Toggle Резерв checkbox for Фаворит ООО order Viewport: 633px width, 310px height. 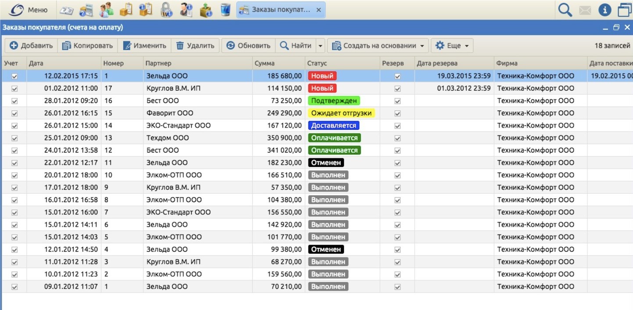397,113
